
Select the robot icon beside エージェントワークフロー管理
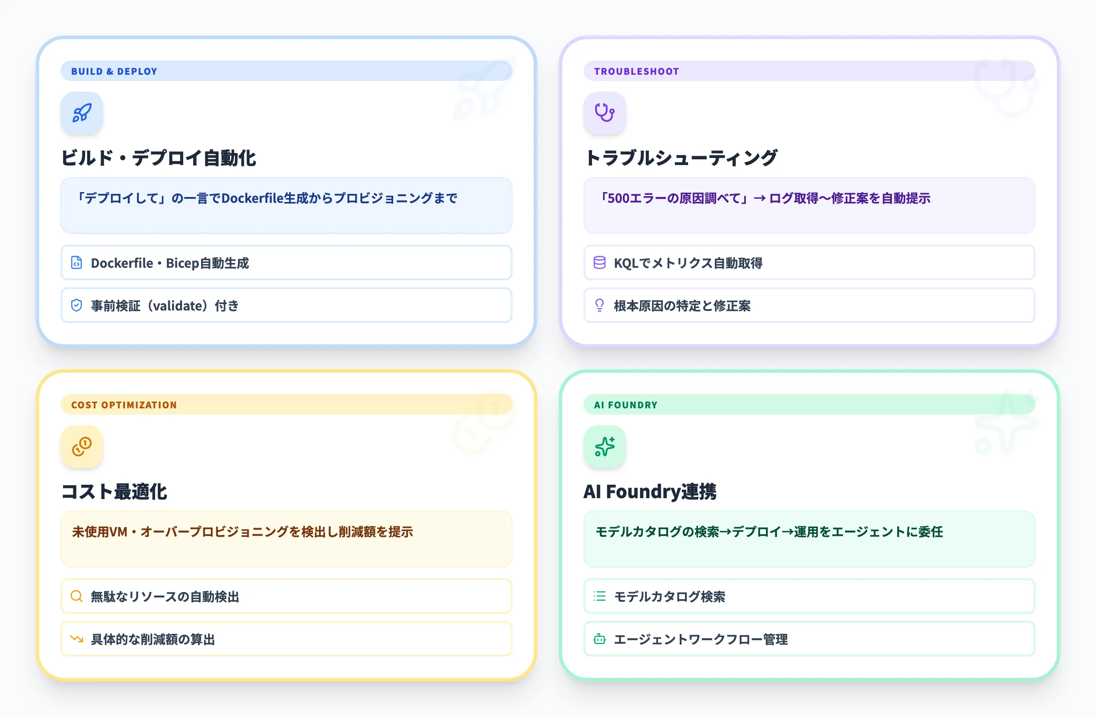point(599,639)
